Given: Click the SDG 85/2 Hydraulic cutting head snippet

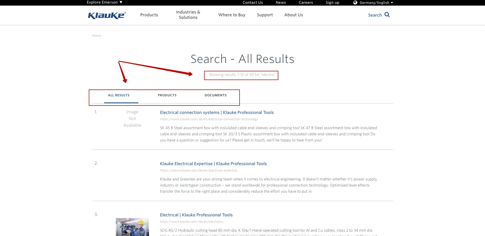Looking at the screenshot, I should (268, 232).
